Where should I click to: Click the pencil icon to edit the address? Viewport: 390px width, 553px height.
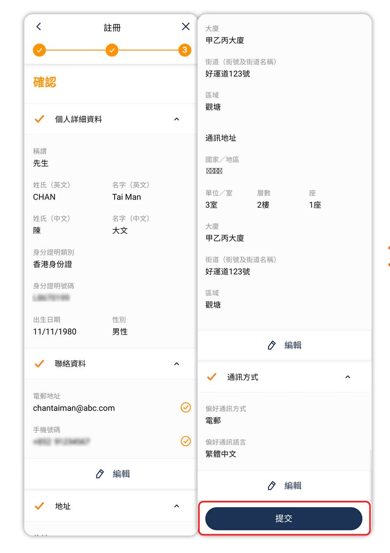click(x=271, y=345)
